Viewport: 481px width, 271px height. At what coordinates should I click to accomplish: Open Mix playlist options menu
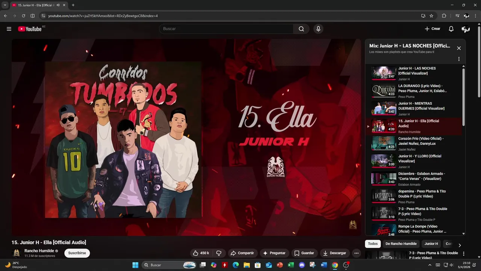coord(459,59)
